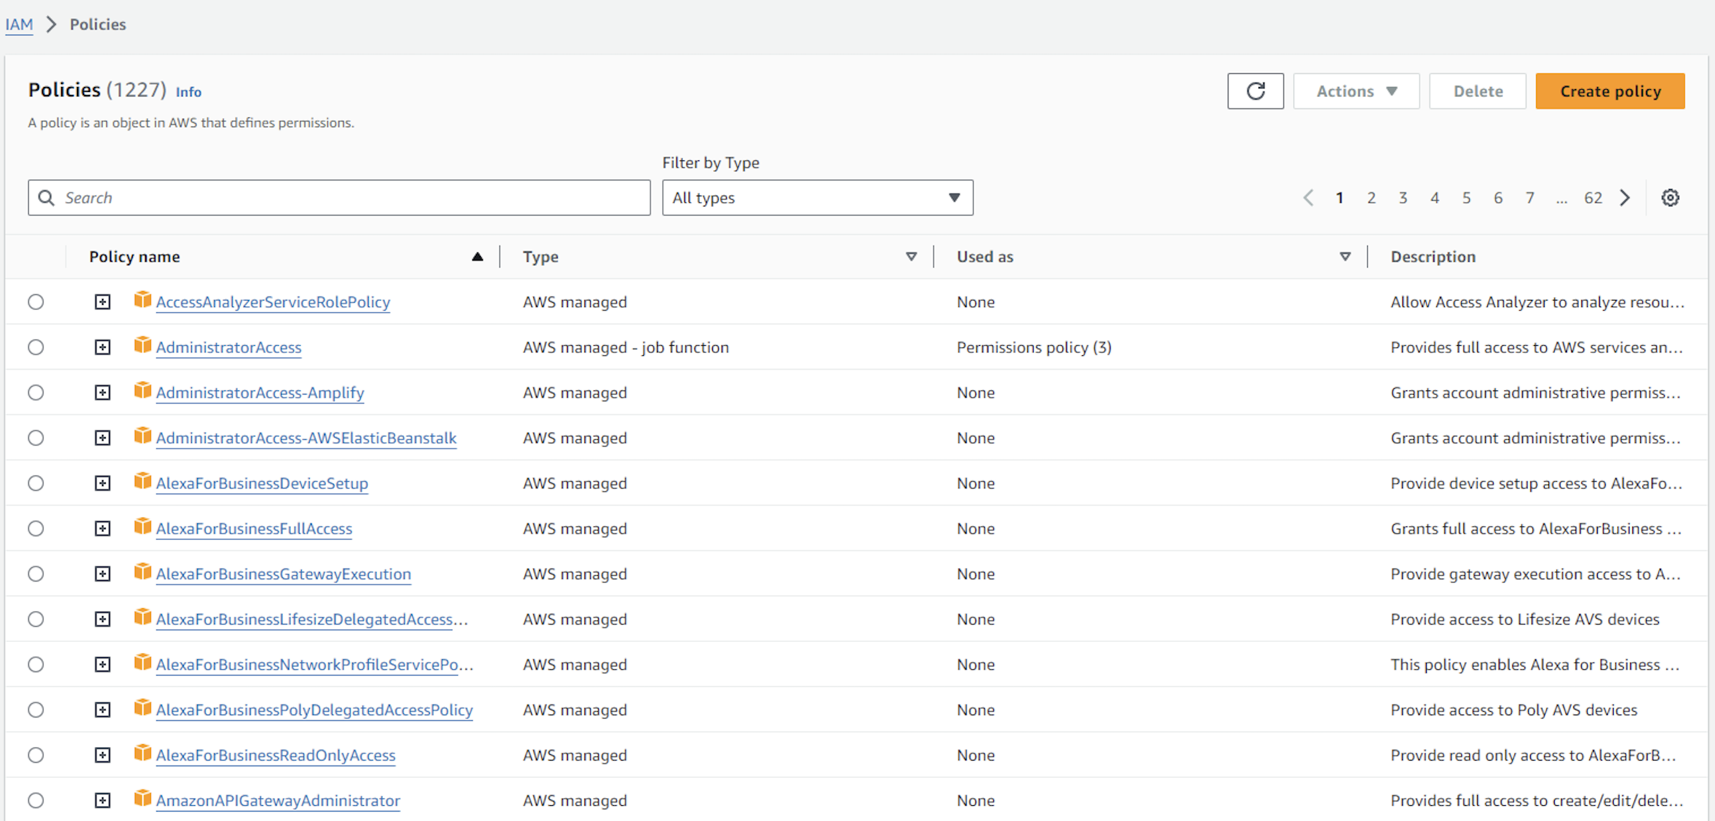Viewport: 1715px width, 821px height.
Task: Select the AlexaForBusinessFullAccess radio button
Action: pos(36,528)
